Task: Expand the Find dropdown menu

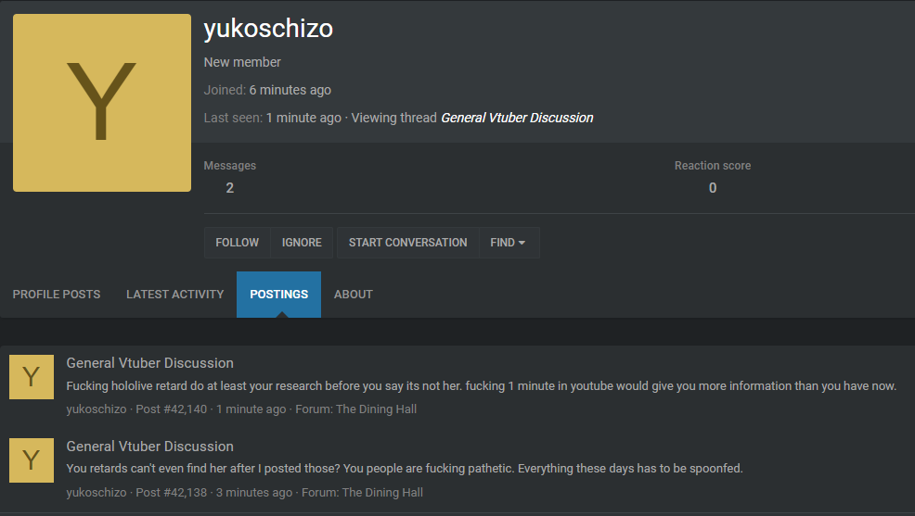Action: coord(509,243)
